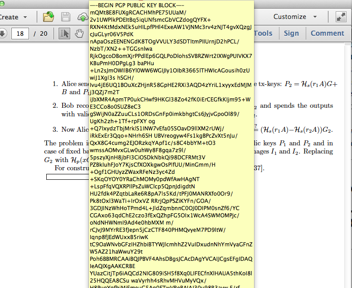Click the empty rectangular form field on page
The width and height of the screenshot is (352, 288).
[x=68, y=177]
